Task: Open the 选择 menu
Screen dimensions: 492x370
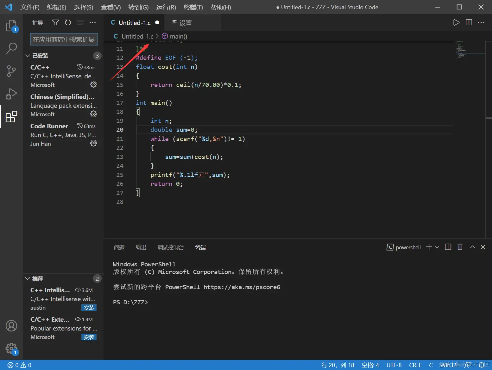Action: point(84,7)
